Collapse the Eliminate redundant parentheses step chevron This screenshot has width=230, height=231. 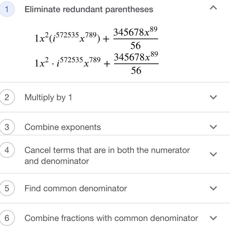pos(213,8)
